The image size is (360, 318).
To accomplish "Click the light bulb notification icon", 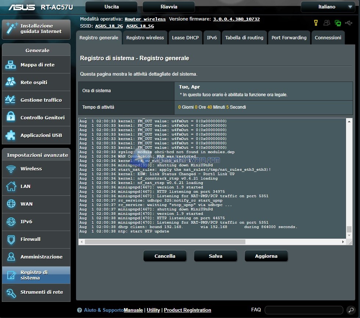I will coord(316,23).
